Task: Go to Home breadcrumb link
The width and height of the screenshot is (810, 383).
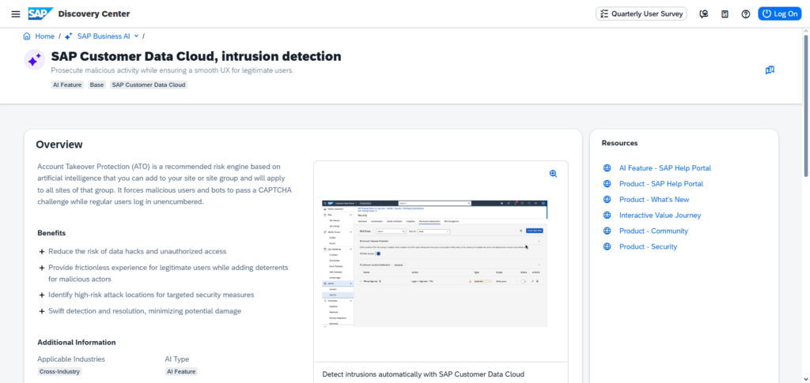Action: coord(44,36)
